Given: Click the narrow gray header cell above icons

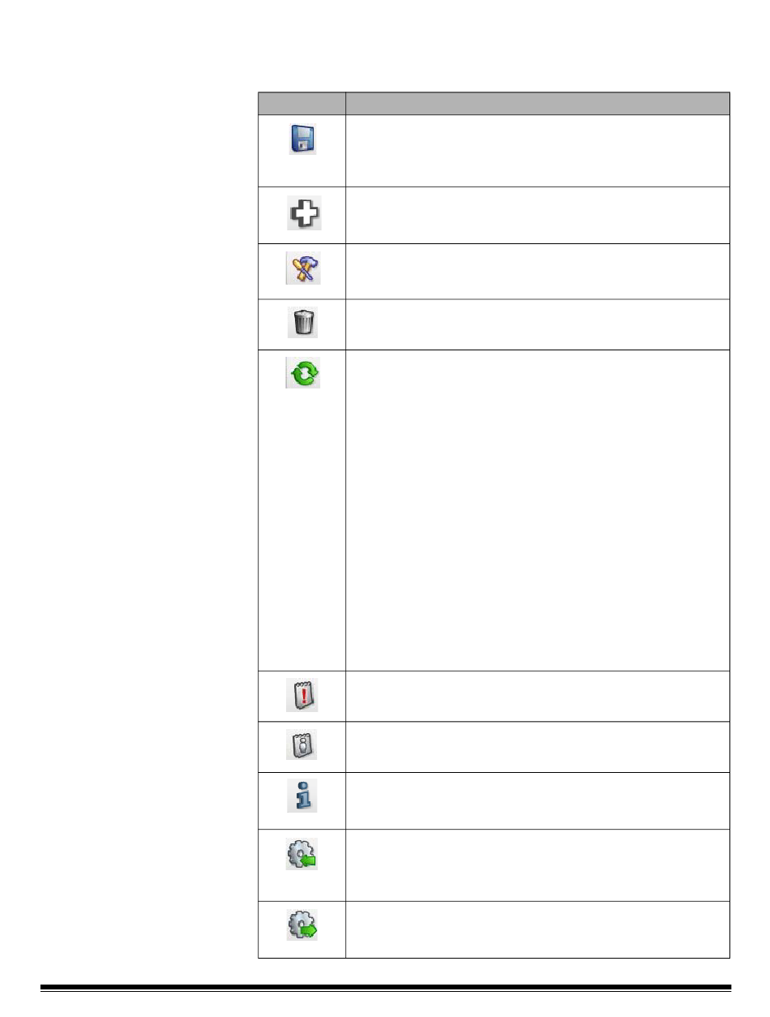Looking at the screenshot, I should click(x=302, y=103).
